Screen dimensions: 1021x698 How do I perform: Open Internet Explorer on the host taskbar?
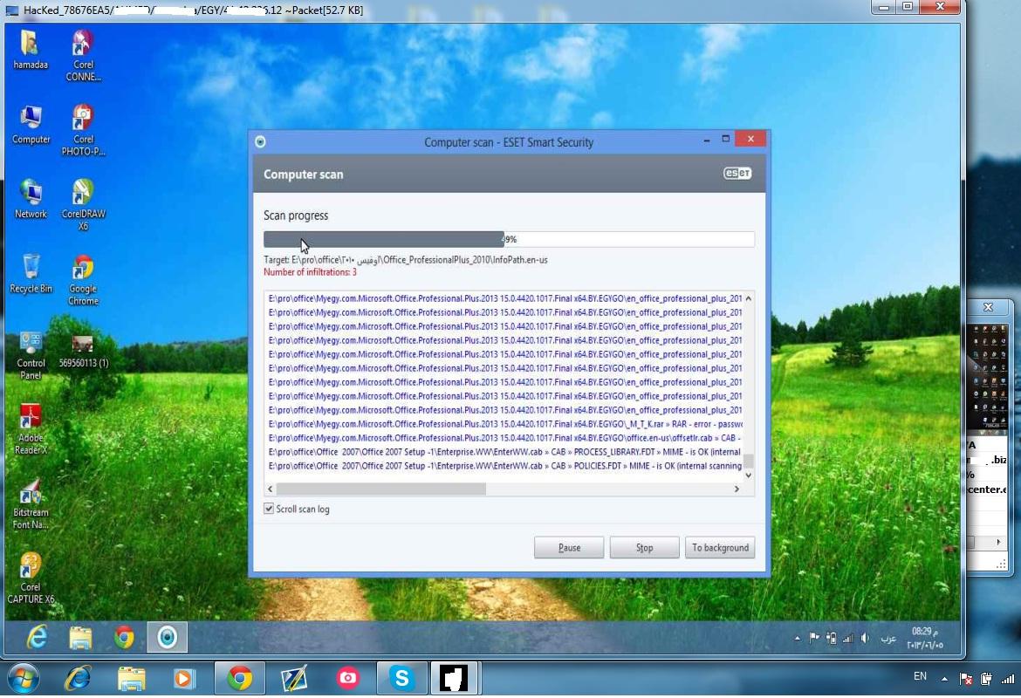[78, 679]
